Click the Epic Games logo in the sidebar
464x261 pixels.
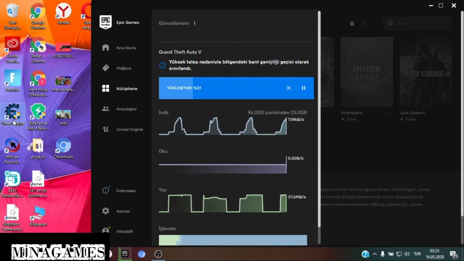(x=105, y=22)
